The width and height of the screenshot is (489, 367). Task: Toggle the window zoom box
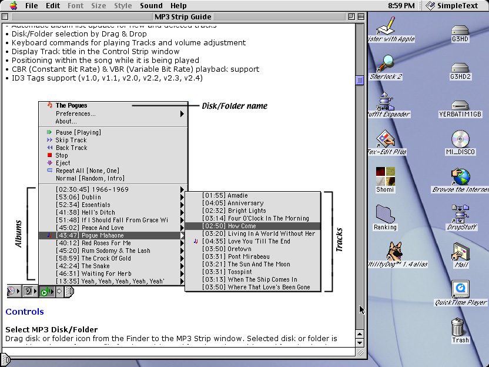coord(351,16)
